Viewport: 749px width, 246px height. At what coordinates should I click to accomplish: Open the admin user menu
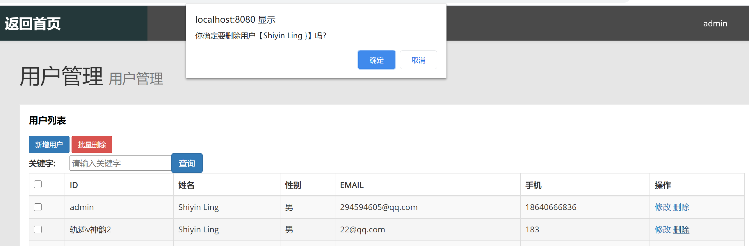click(715, 23)
